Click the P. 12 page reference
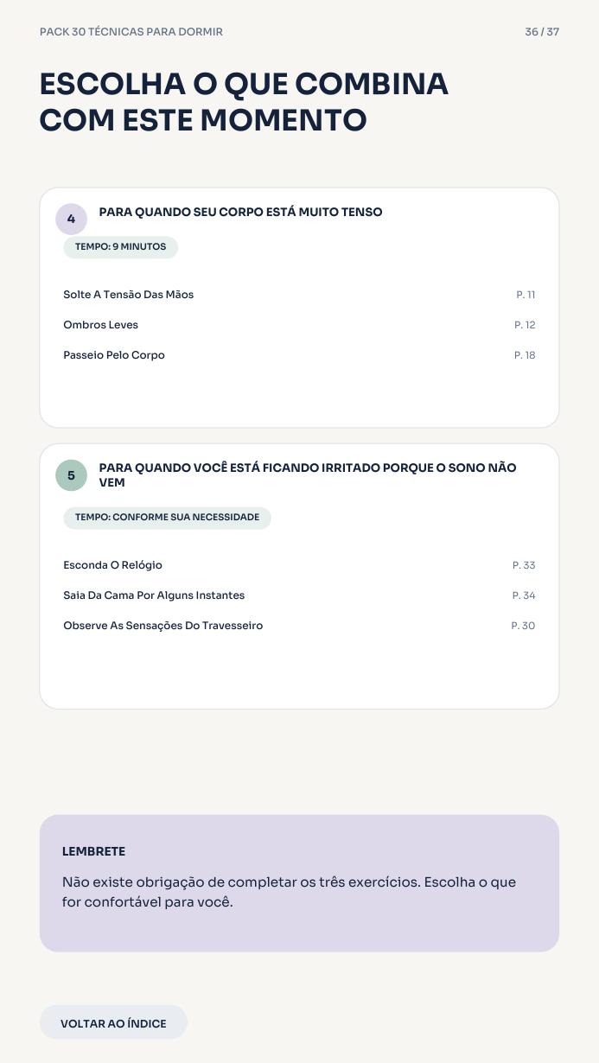 click(525, 325)
